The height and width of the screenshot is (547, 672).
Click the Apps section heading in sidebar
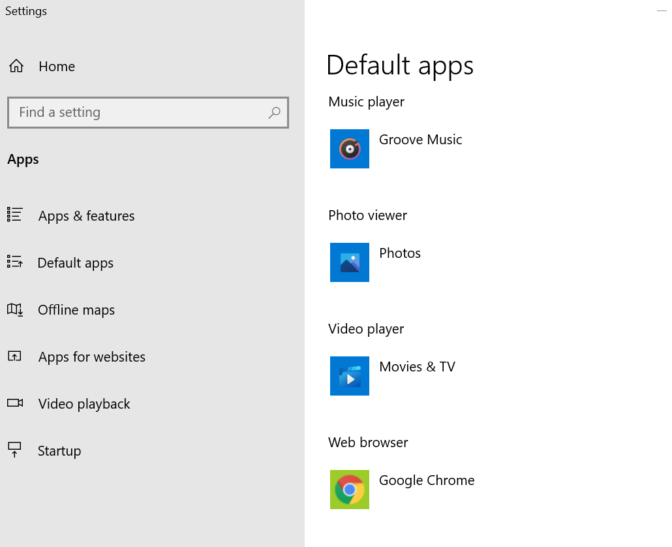(23, 159)
